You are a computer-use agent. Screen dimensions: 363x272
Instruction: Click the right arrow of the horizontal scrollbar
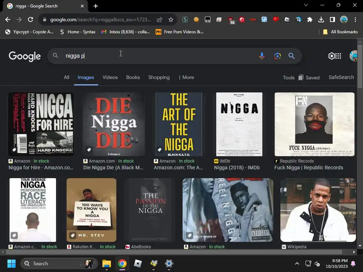tap(354, 252)
